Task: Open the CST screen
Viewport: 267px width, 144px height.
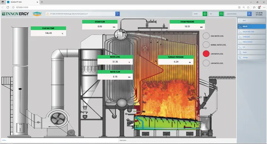Action: 251,47
